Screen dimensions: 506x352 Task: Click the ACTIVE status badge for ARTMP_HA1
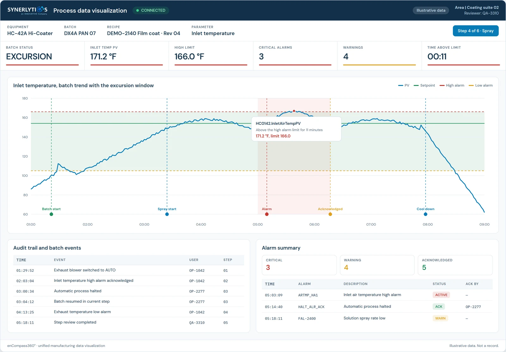(x=441, y=295)
